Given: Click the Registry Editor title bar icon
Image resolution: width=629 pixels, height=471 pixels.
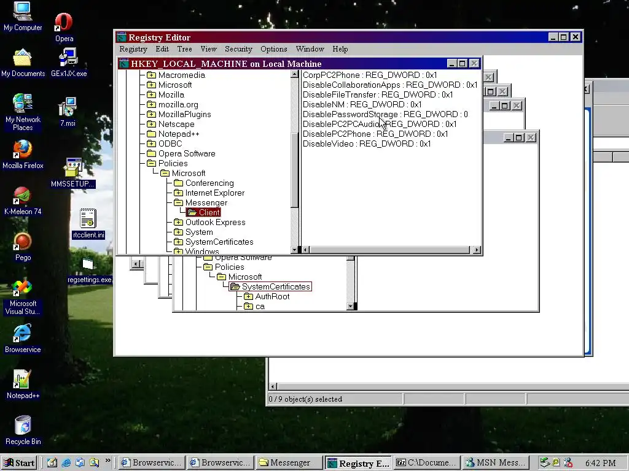Looking at the screenshot, I should [x=122, y=37].
